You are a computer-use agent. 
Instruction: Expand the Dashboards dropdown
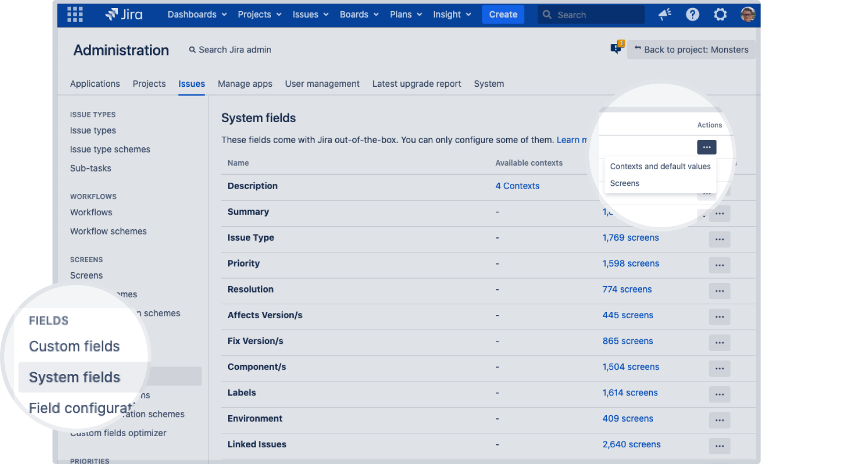click(197, 14)
